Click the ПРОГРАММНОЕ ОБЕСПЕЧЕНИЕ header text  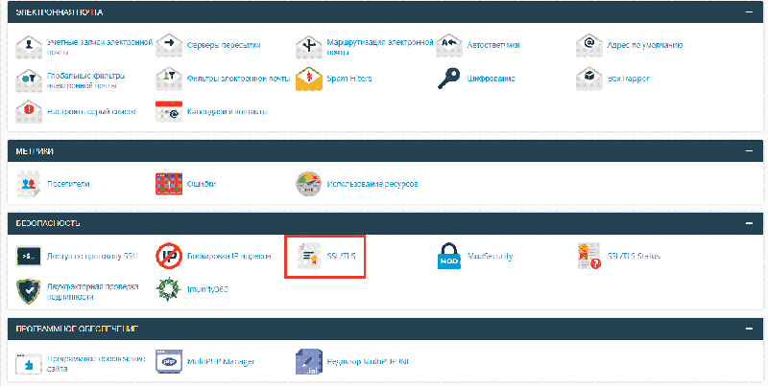pyautogui.click(x=77, y=329)
